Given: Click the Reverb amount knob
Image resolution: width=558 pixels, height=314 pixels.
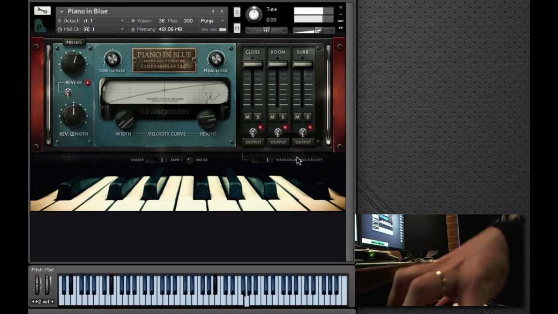Looking at the screenshot, I should click(73, 64).
